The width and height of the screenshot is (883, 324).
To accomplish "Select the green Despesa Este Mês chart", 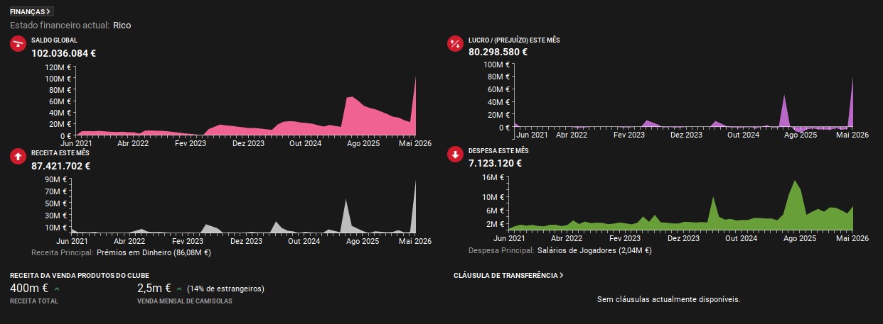I will click(x=680, y=204).
